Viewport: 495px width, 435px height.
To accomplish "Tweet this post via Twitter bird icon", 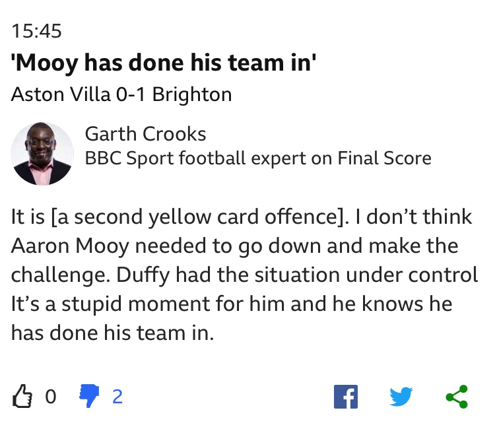I will [401, 396].
